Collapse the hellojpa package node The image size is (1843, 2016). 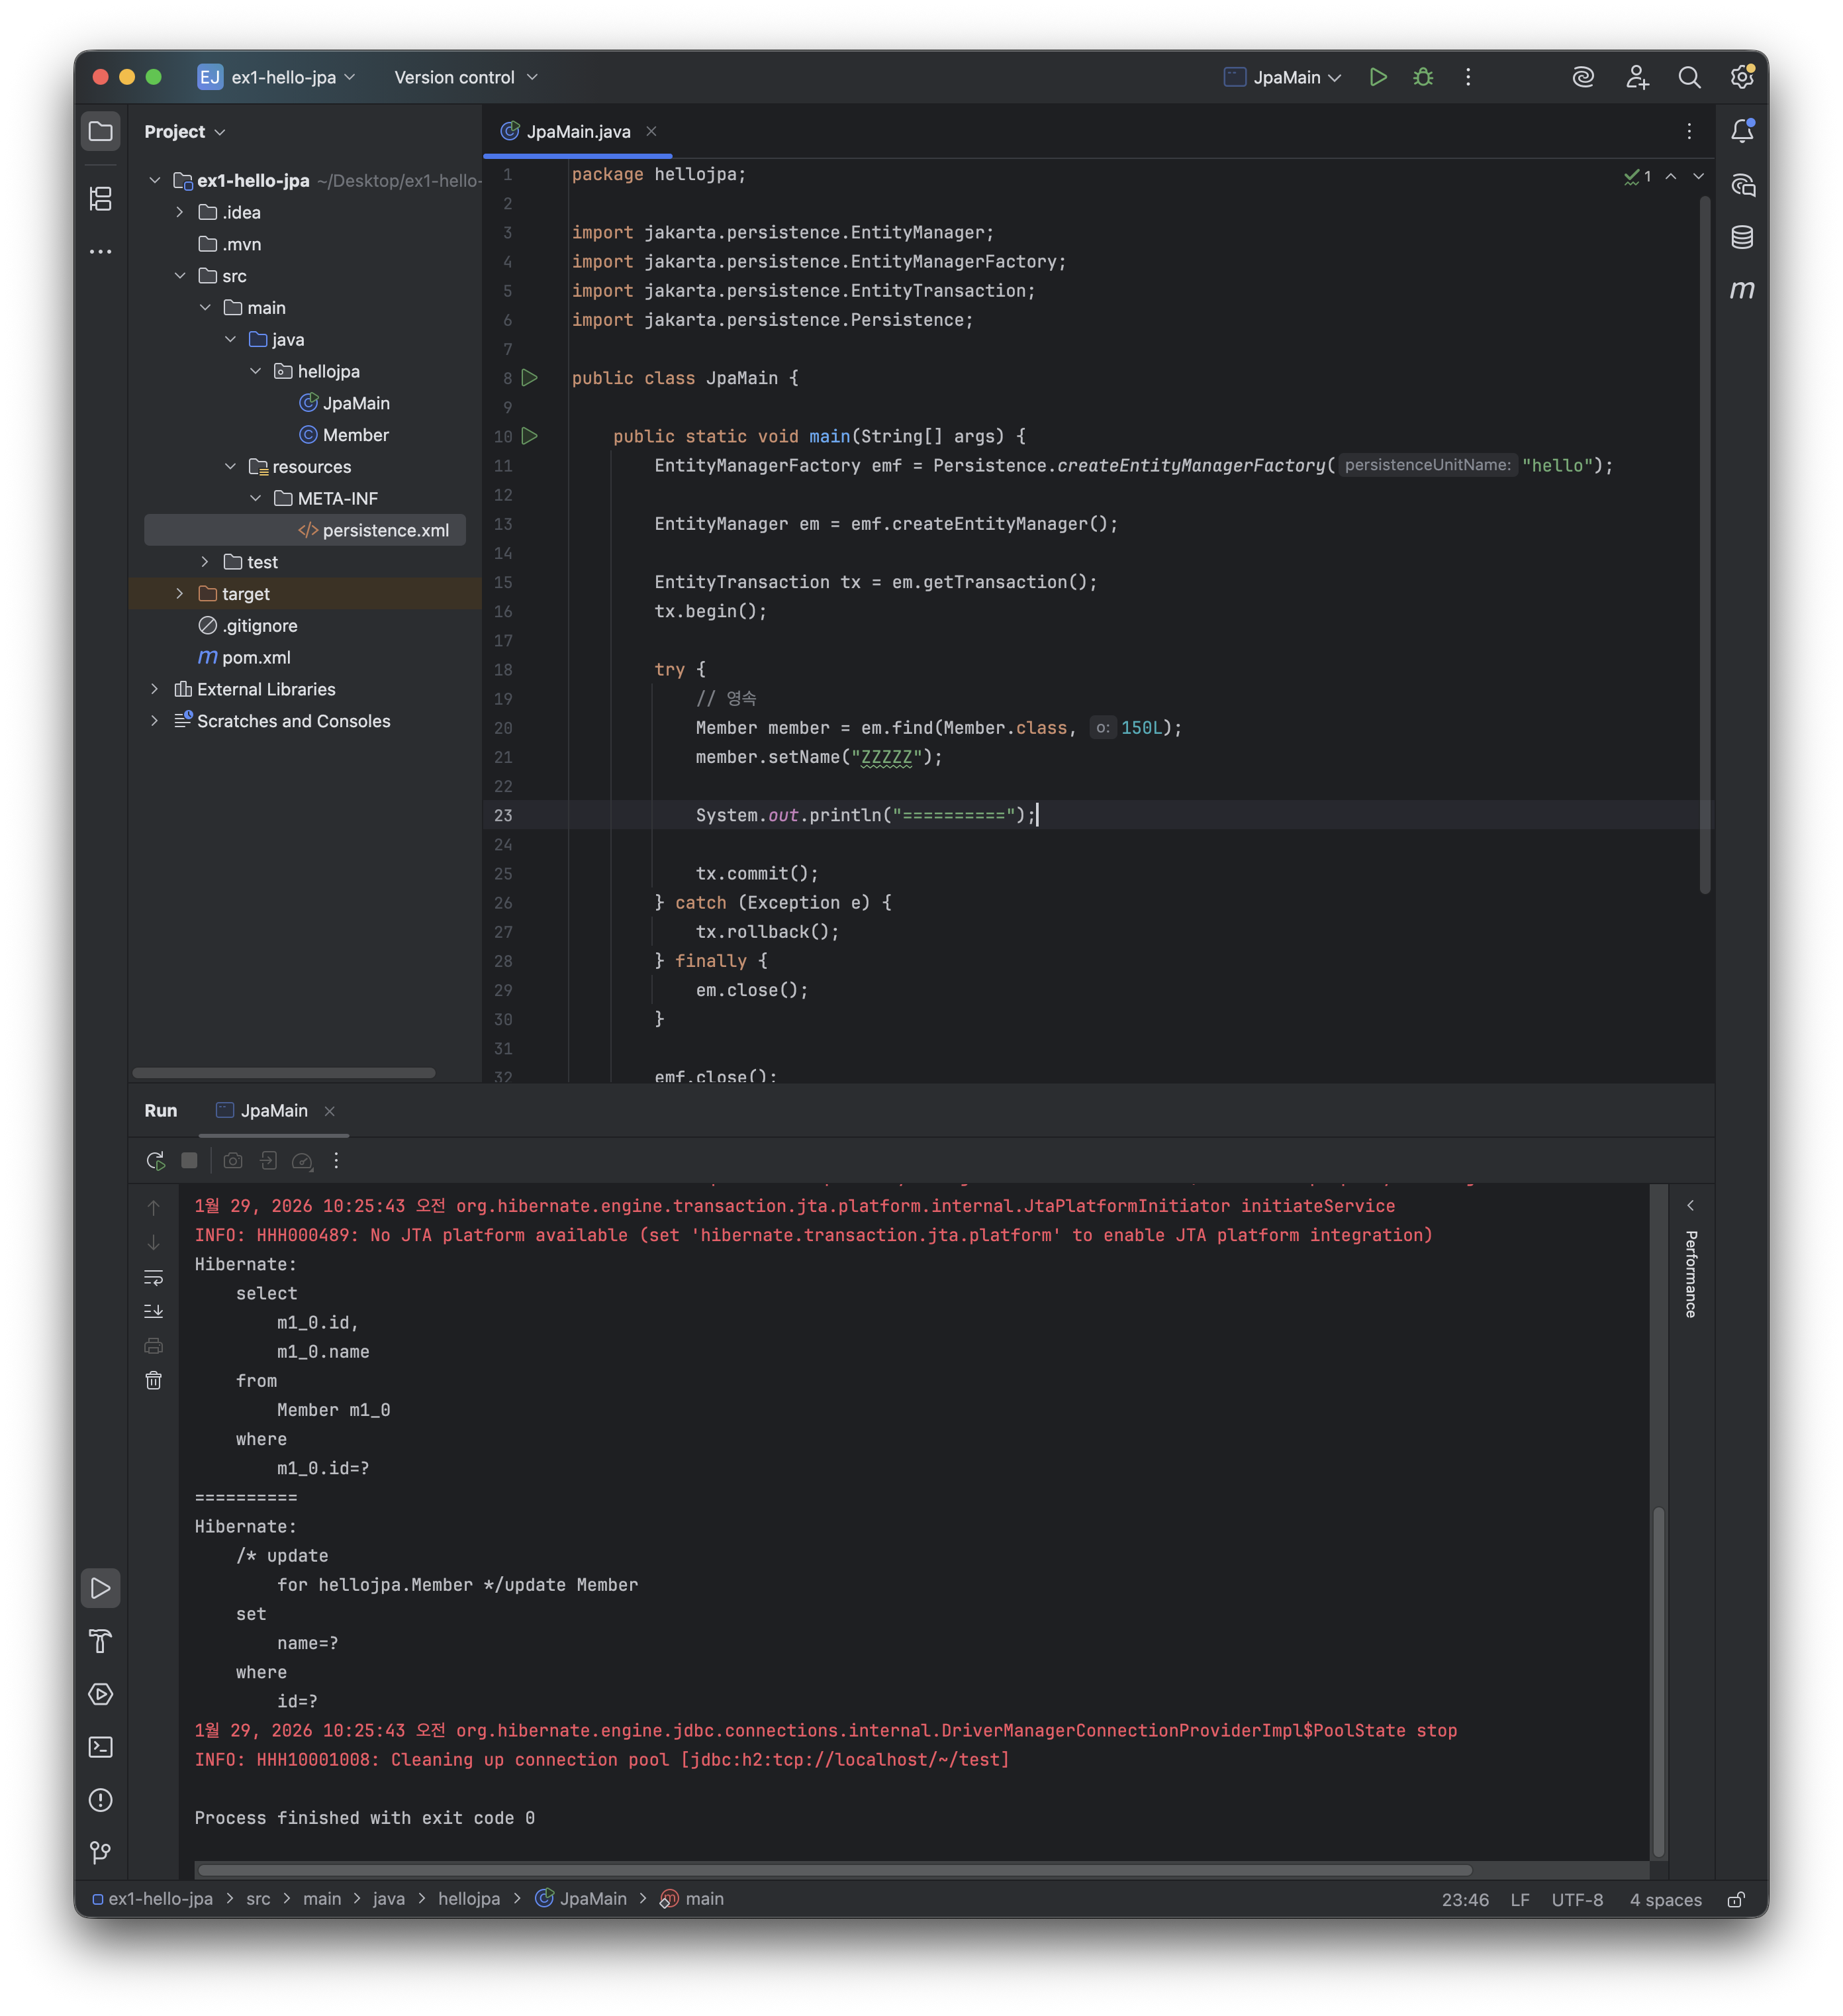pos(255,371)
